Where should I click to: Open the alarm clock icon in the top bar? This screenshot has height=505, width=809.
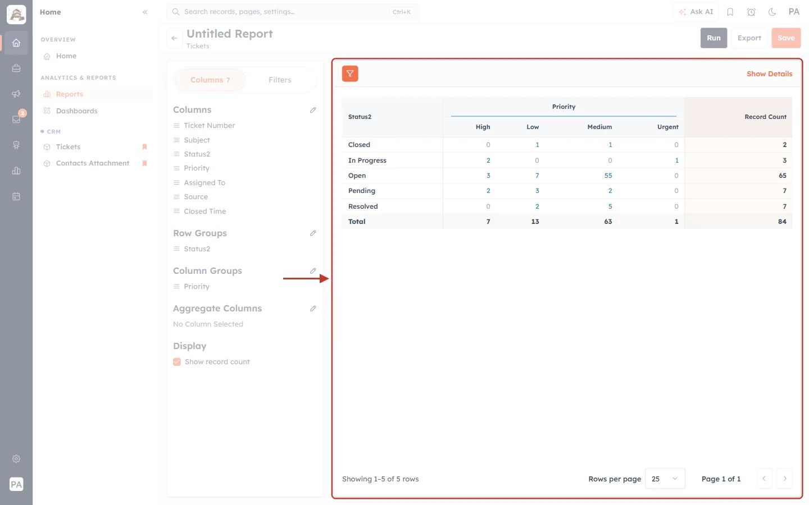pos(751,12)
